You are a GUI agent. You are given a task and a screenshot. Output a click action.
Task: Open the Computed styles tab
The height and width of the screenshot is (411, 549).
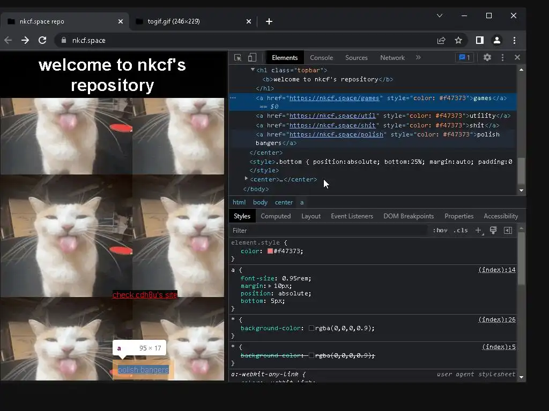click(x=276, y=216)
